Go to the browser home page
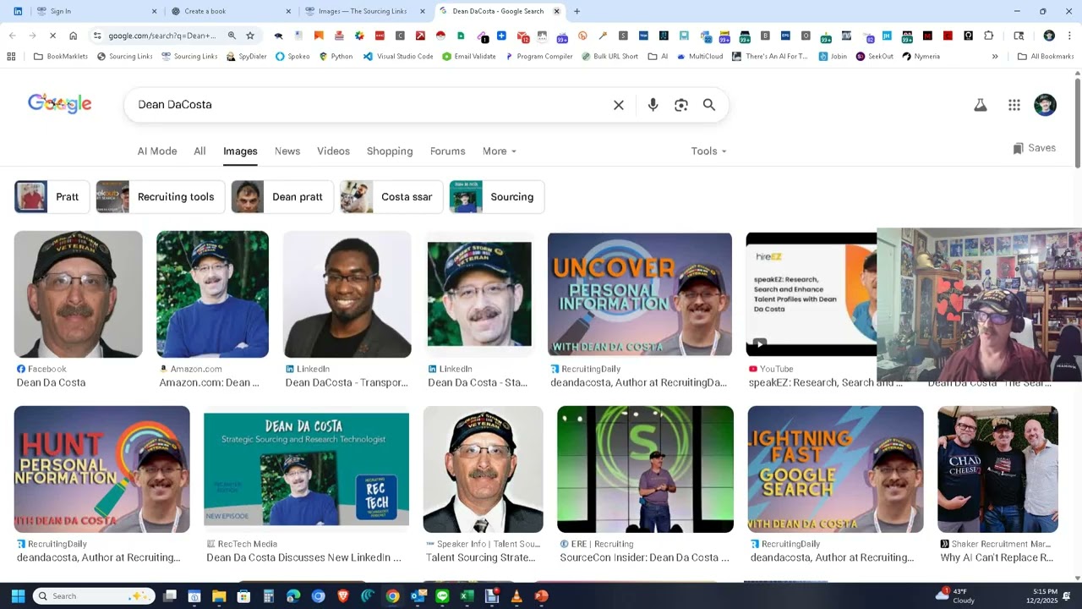Screen dimensions: 1082x609 tap(74, 36)
